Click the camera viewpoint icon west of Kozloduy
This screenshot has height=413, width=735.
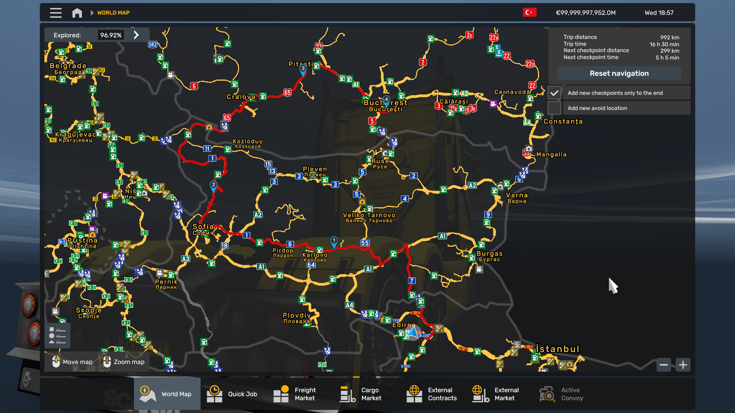(209, 127)
